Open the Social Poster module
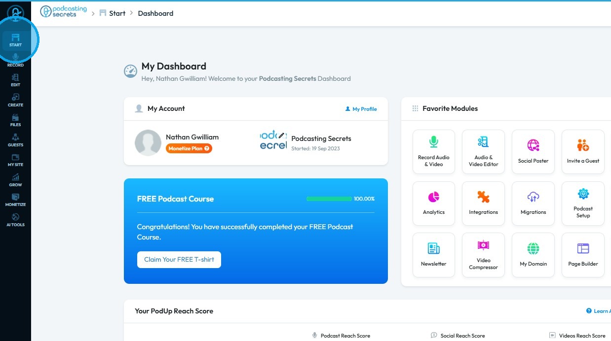Viewport: 611px width, 341px height. tap(533, 152)
